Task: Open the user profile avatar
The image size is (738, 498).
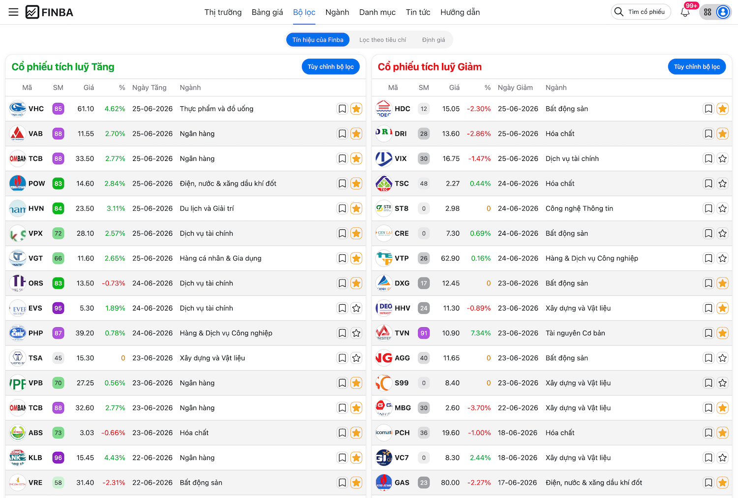Action: 723,12
